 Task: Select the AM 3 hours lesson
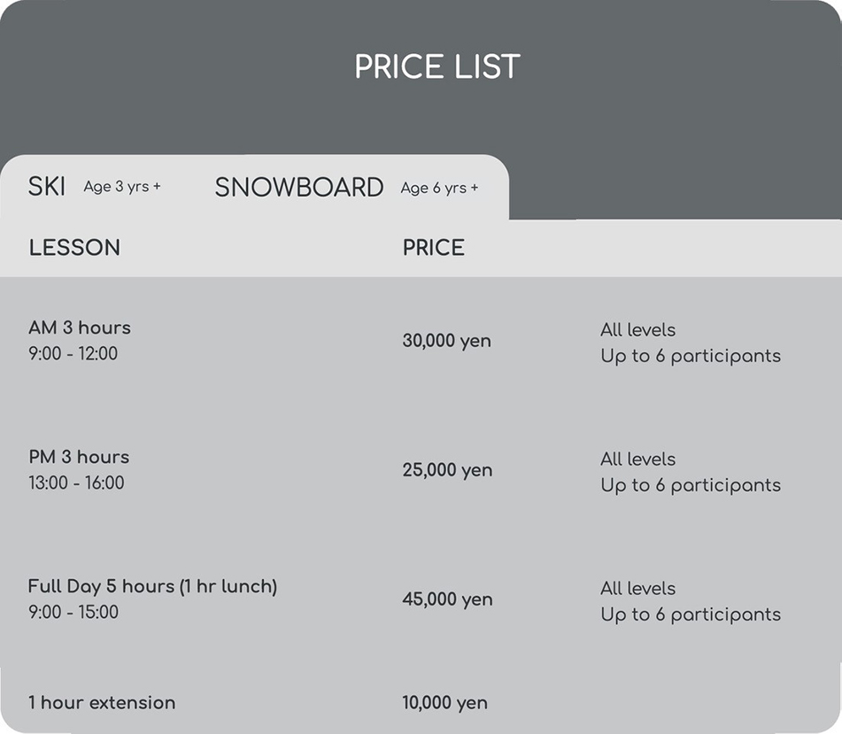(x=80, y=328)
